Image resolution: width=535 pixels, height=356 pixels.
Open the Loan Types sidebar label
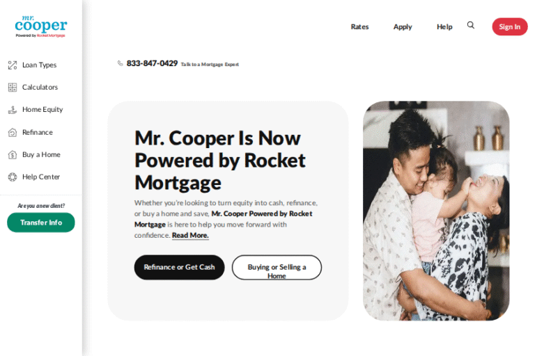click(39, 65)
